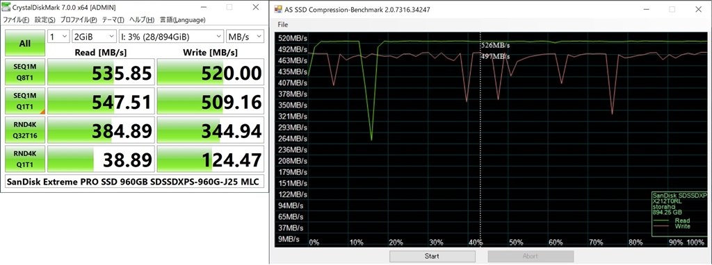The width and height of the screenshot is (712, 265).
Task: Click the AS SSD Compression-Benchmark title icon
Action: tap(278, 9)
